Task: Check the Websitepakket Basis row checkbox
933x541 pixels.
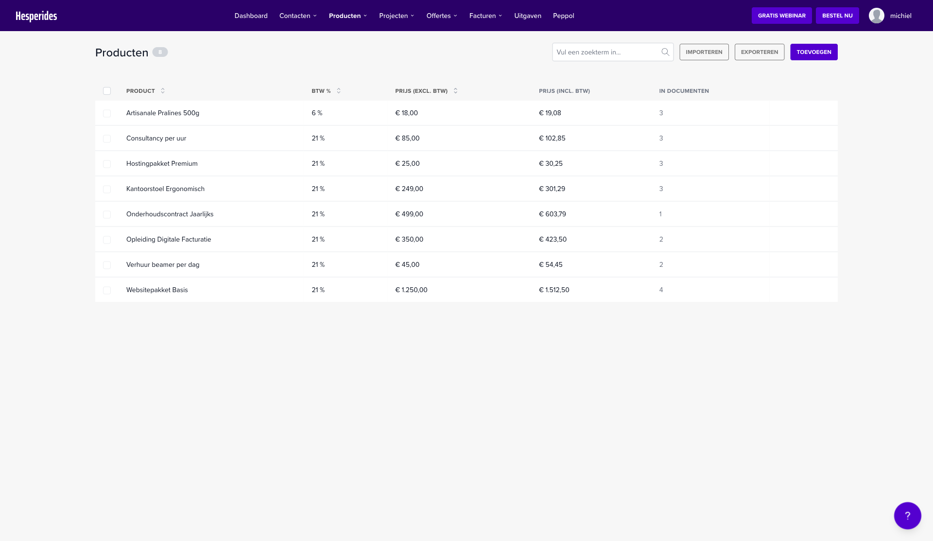Action: coord(107,290)
